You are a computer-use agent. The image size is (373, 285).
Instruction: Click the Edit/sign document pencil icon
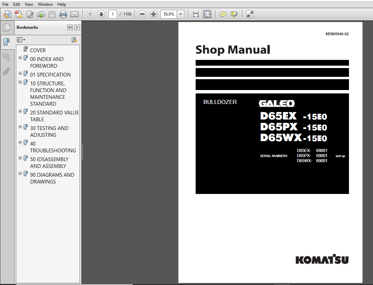pos(30,14)
